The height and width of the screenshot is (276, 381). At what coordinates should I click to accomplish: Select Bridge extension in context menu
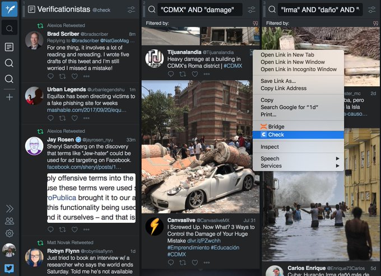(298, 127)
